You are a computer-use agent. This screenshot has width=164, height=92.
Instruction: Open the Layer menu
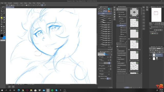coord(21,3)
